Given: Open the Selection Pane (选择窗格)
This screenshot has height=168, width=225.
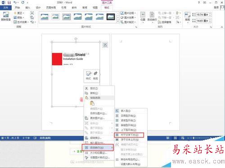Looking at the screenshot, I should (165, 22).
